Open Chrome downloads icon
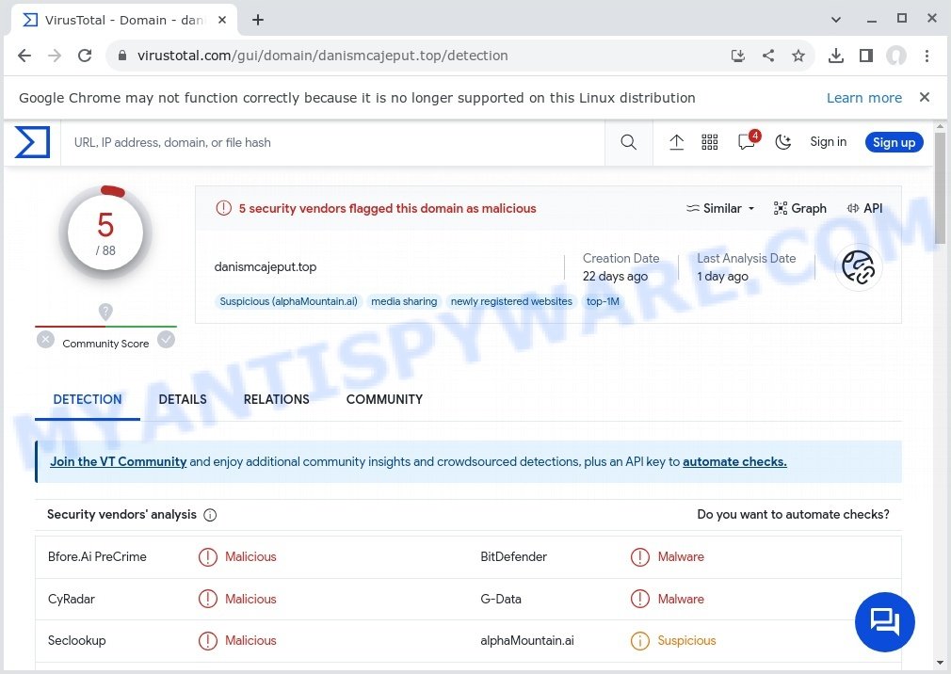The image size is (951, 674). point(836,56)
